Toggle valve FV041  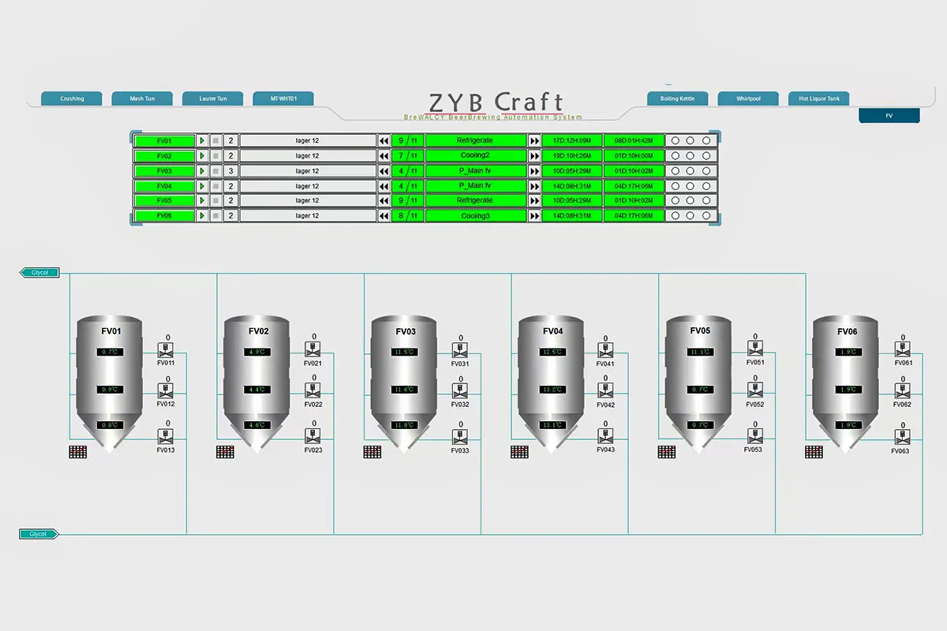pyautogui.click(x=606, y=351)
